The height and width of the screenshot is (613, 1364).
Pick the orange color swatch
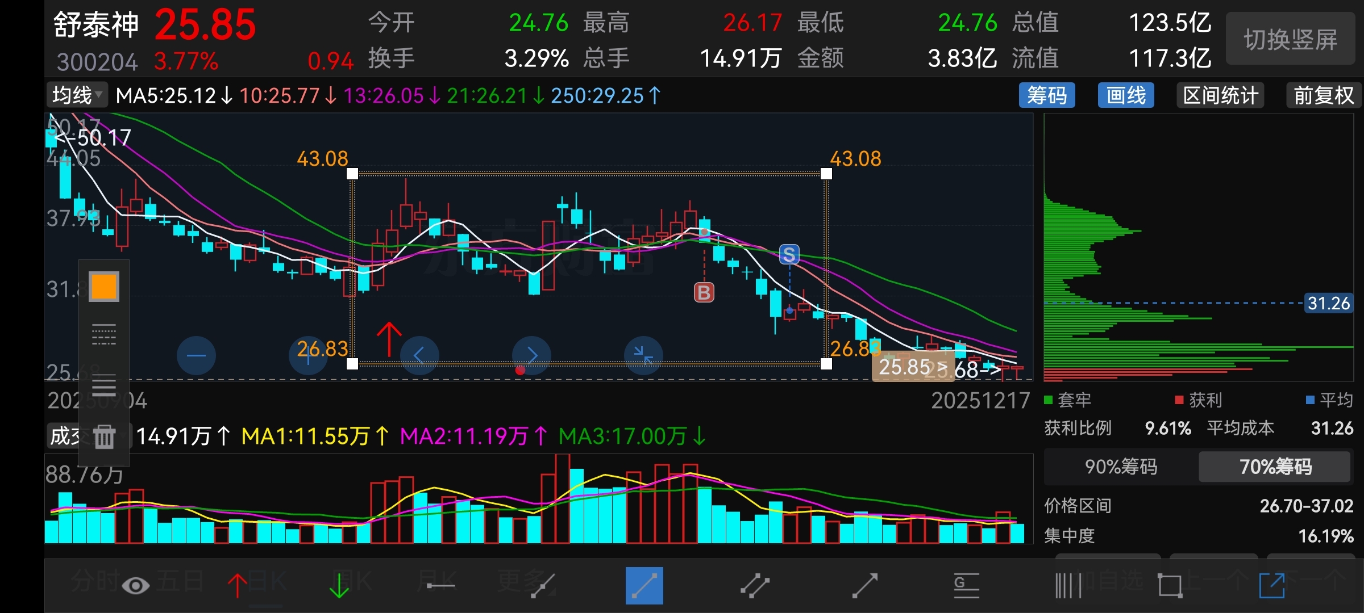104,287
